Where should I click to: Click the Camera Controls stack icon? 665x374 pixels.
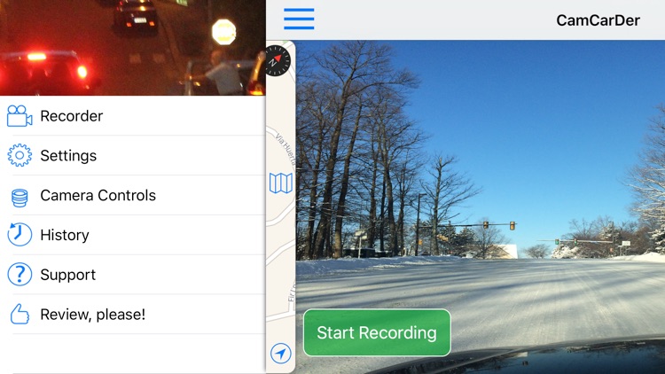[x=20, y=198]
